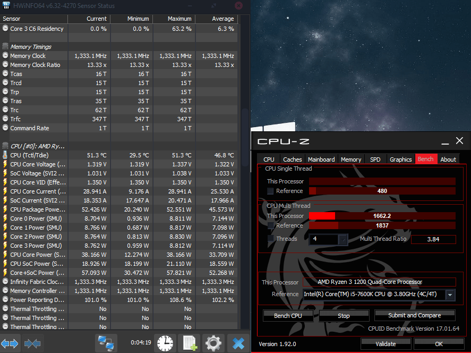Viewport: 471px width, 353px height.
Task: Click the Tcas sensor circle icon
Action: tap(5, 74)
